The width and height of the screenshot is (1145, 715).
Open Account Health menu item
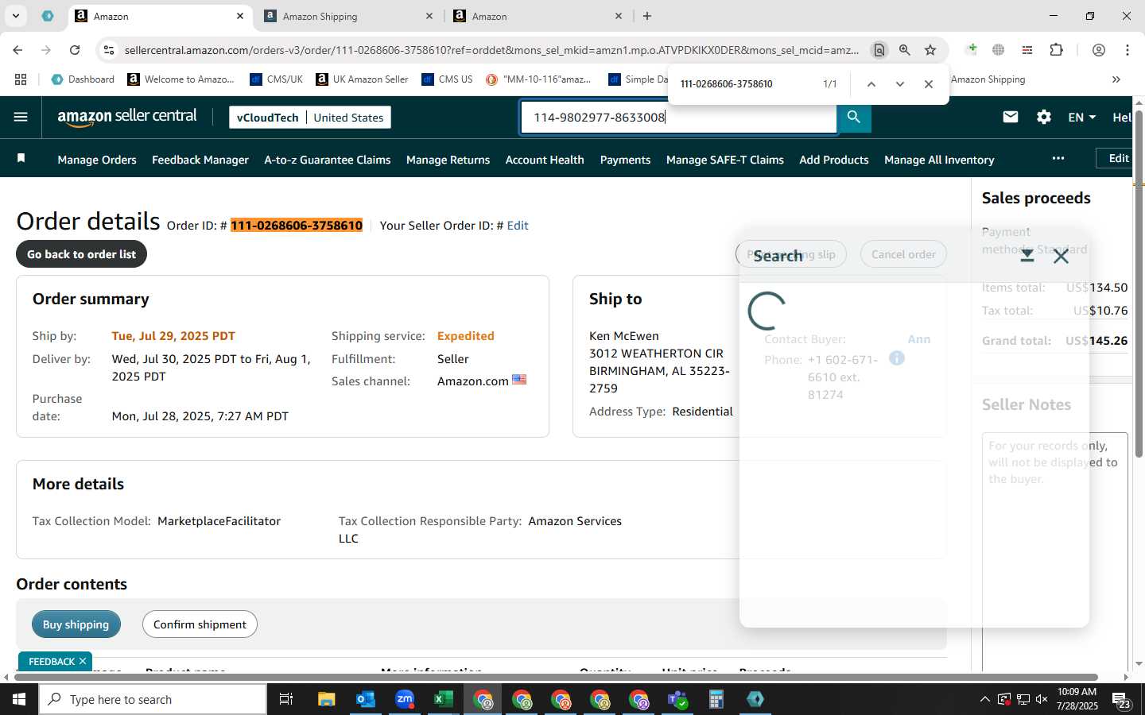click(545, 160)
